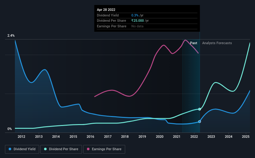Click the 2019 x-axis year label
Viewport: 255px width, 158px height.
pyautogui.click(x=142, y=137)
